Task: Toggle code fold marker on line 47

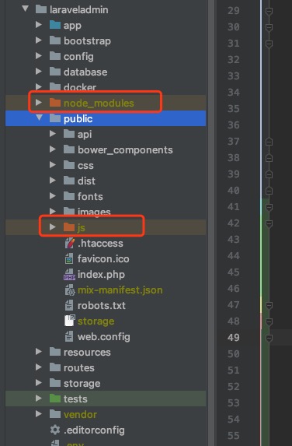Action: [x=269, y=305]
